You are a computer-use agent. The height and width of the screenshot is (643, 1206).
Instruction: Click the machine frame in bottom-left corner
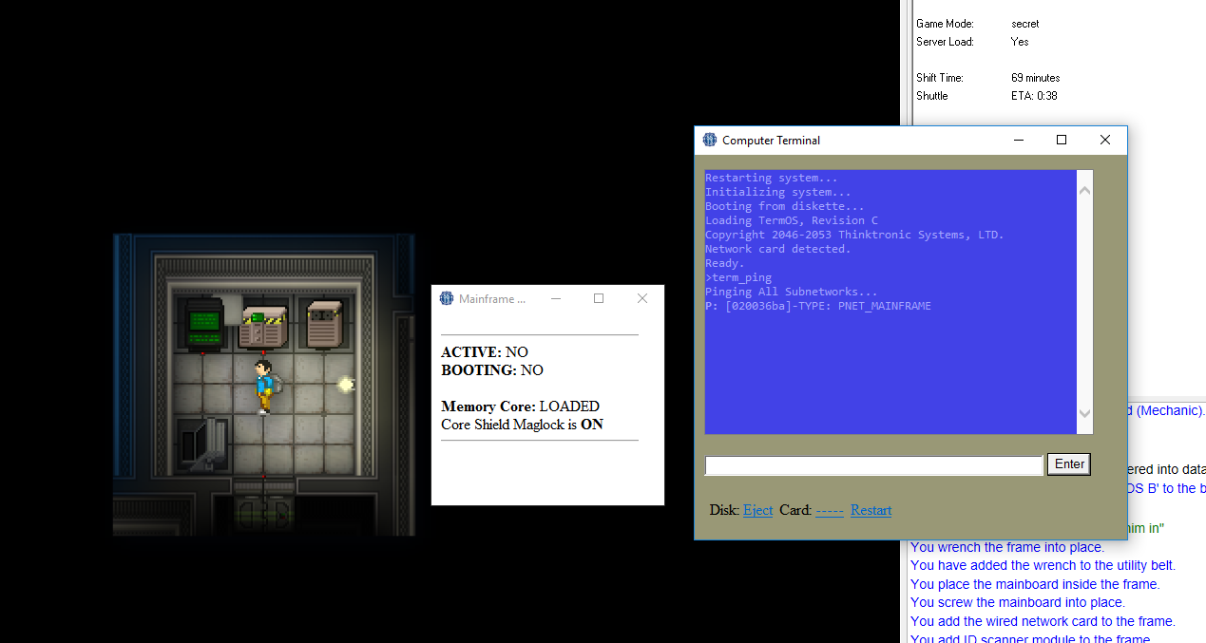pyautogui.click(x=202, y=444)
